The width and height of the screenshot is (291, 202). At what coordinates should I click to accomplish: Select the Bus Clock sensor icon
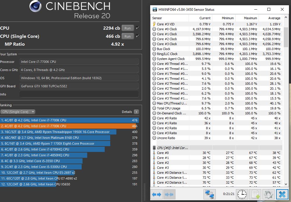pyautogui.click(x=154, y=49)
